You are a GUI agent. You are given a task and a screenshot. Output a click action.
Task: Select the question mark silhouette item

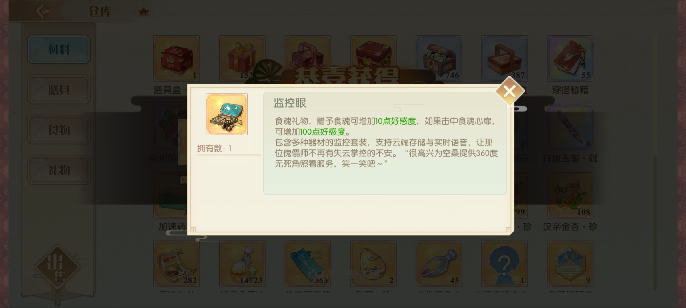(x=504, y=264)
